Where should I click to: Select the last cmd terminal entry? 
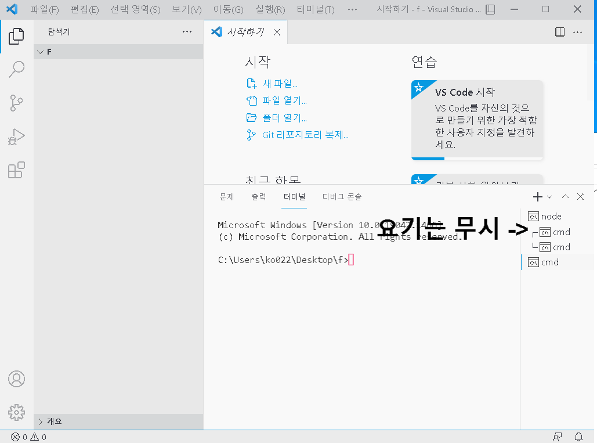(558, 262)
